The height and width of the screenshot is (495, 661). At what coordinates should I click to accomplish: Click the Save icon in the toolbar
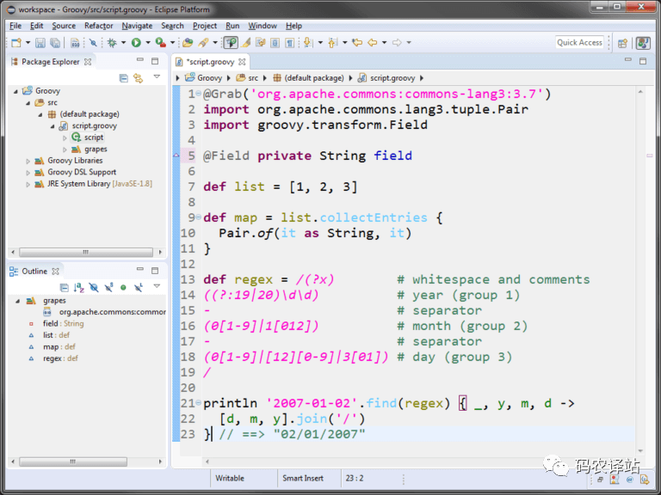point(41,42)
